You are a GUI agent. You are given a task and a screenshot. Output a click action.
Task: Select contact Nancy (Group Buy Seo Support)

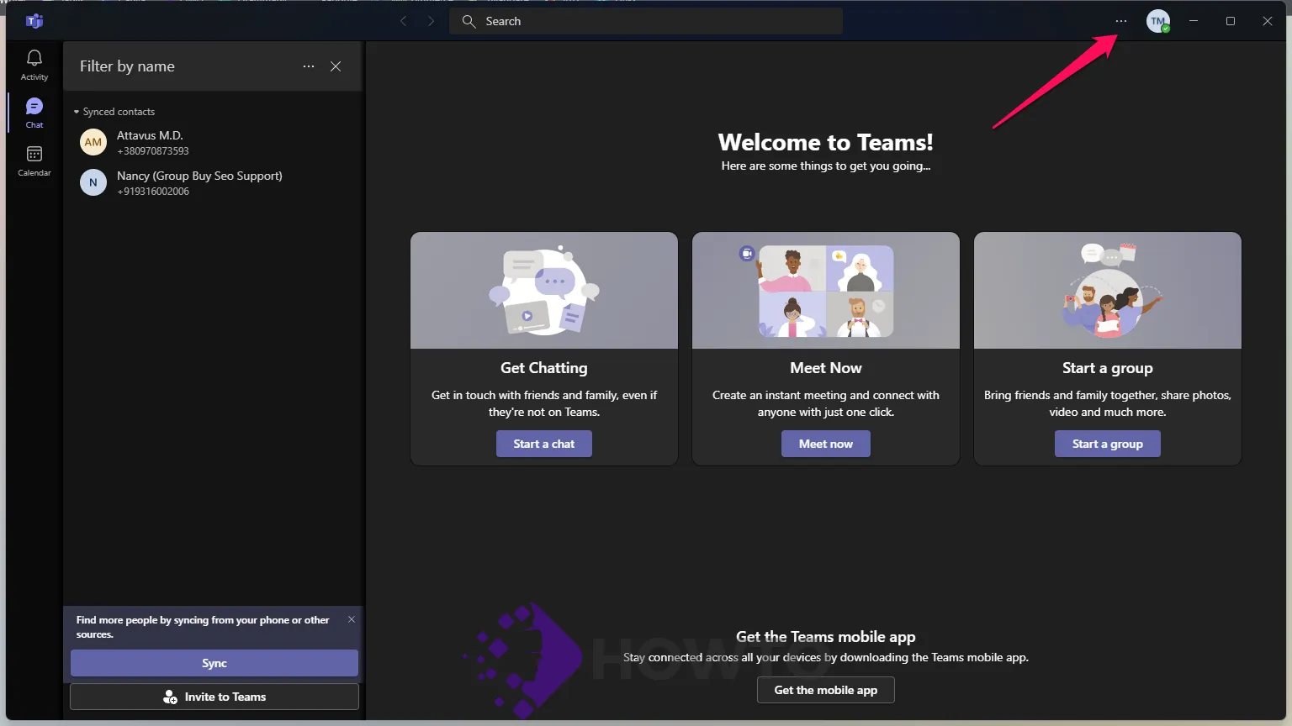click(x=214, y=183)
